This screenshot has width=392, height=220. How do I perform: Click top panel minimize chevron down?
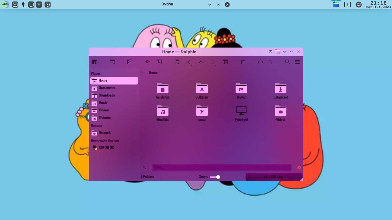210,5
